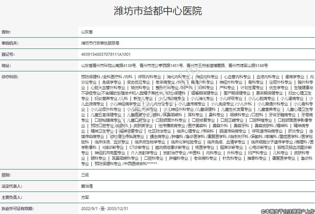Click the address text starting with 山东省青州市

tap(174, 66)
